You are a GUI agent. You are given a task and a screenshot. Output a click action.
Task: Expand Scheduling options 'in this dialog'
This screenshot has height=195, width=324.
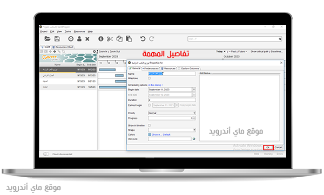[156, 85]
